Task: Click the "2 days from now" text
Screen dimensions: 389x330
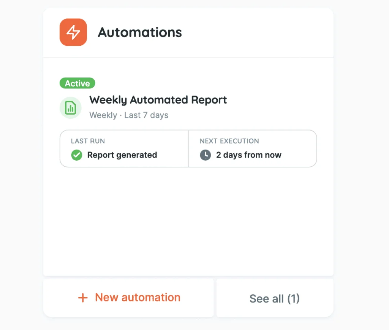Action: tap(249, 155)
